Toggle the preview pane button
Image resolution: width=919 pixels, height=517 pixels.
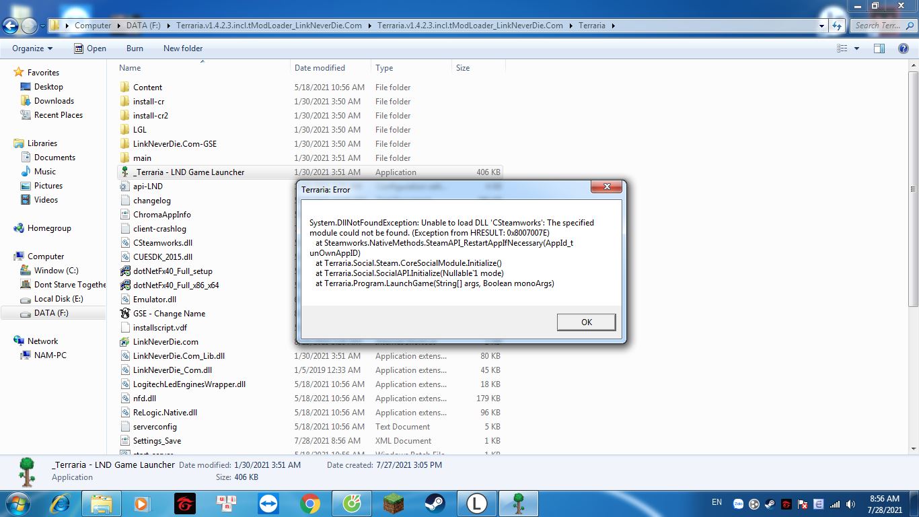(x=879, y=48)
